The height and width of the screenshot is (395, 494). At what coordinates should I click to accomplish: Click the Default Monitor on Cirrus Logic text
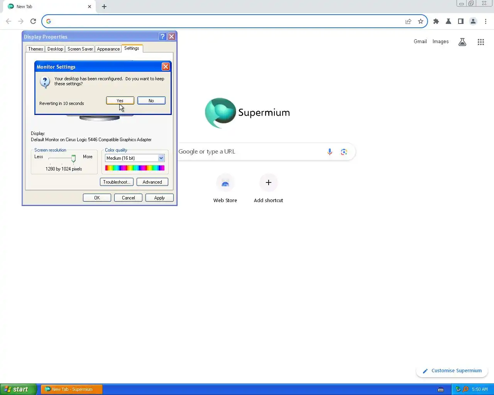click(x=91, y=140)
